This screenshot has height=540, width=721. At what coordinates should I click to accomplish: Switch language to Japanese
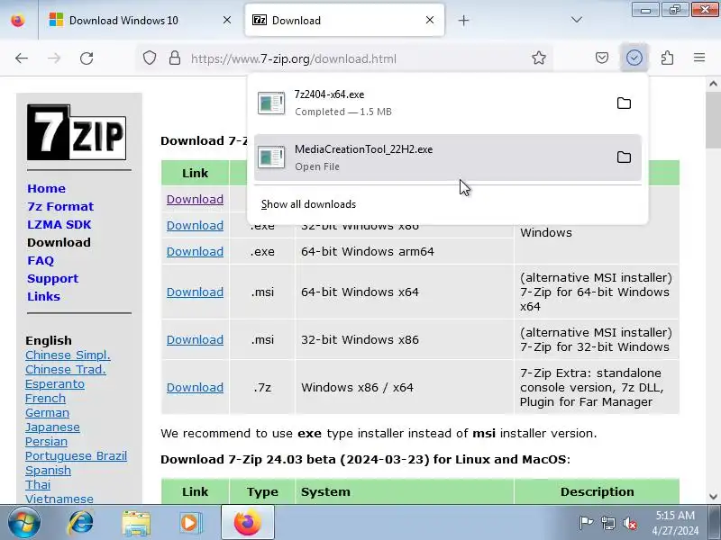coord(52,427)
